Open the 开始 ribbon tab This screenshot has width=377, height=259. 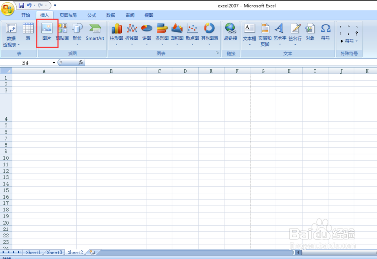[x=26, y=15]
